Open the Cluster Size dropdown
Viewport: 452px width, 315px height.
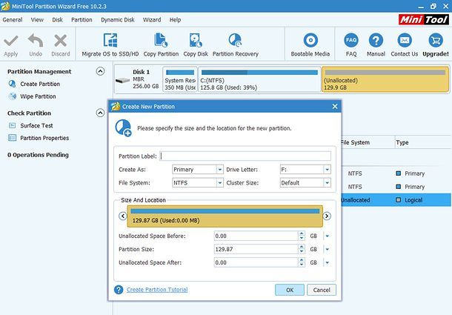click(327, 182)
